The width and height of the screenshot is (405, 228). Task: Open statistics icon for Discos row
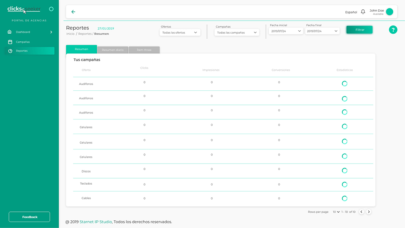[x=345, y=170]
